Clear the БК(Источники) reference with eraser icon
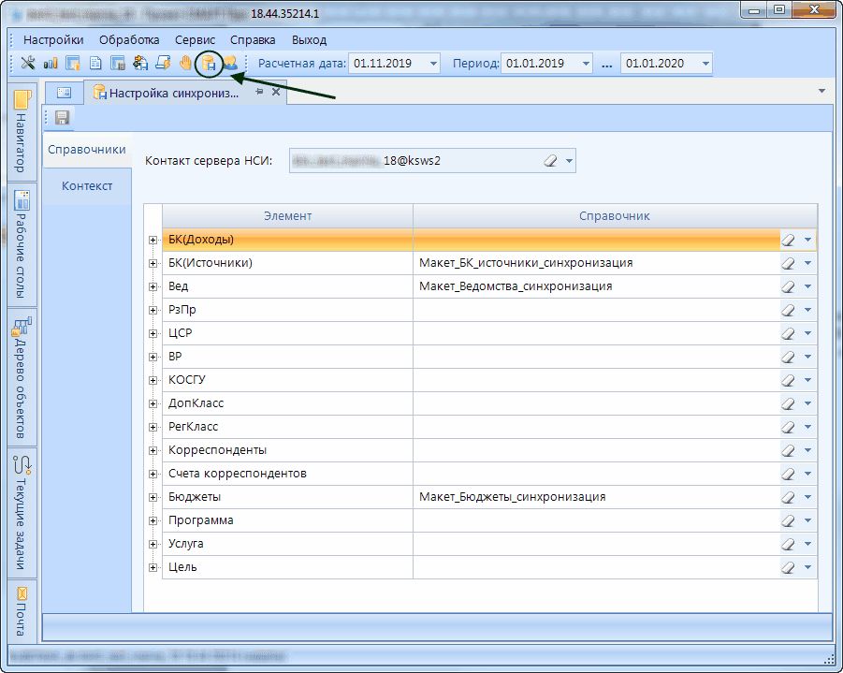The width and height of the screenshot is (843, 673). pos(788,263)
